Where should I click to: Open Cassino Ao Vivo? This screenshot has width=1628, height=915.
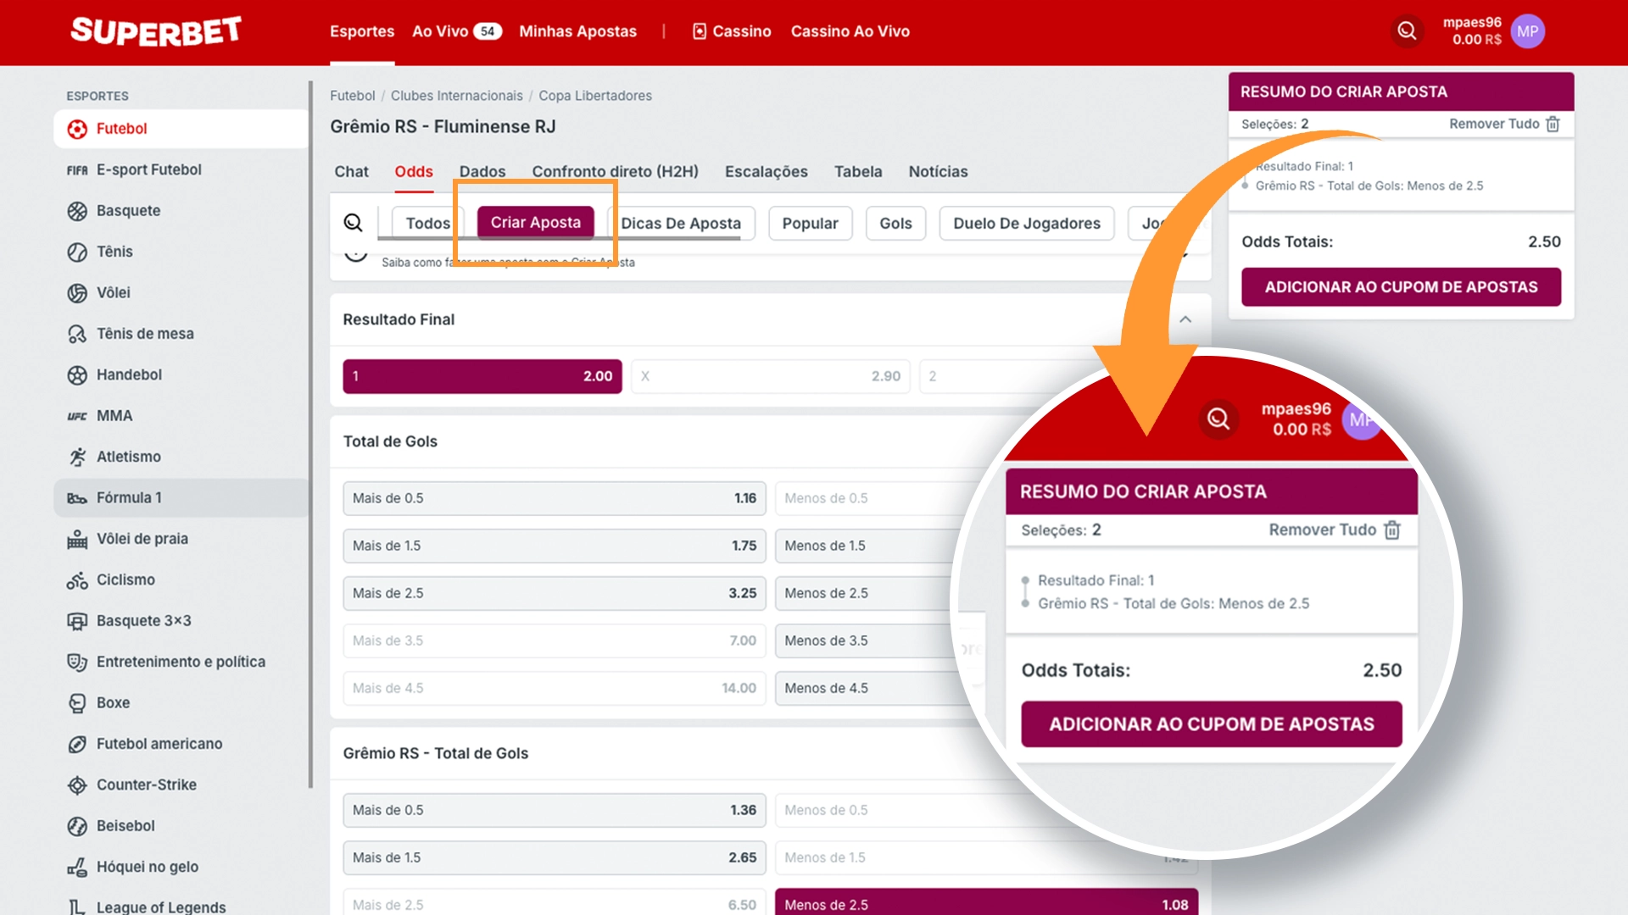[850, 31]
